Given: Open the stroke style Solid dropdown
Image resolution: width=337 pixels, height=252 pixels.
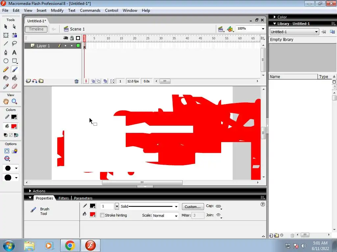Looking at the screenshot, I should pos(176,207).
